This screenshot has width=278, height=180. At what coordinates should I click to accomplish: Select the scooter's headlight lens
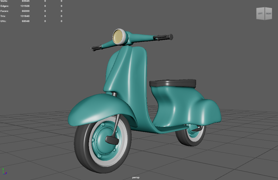pyautogui.click(x=117, y=37)
